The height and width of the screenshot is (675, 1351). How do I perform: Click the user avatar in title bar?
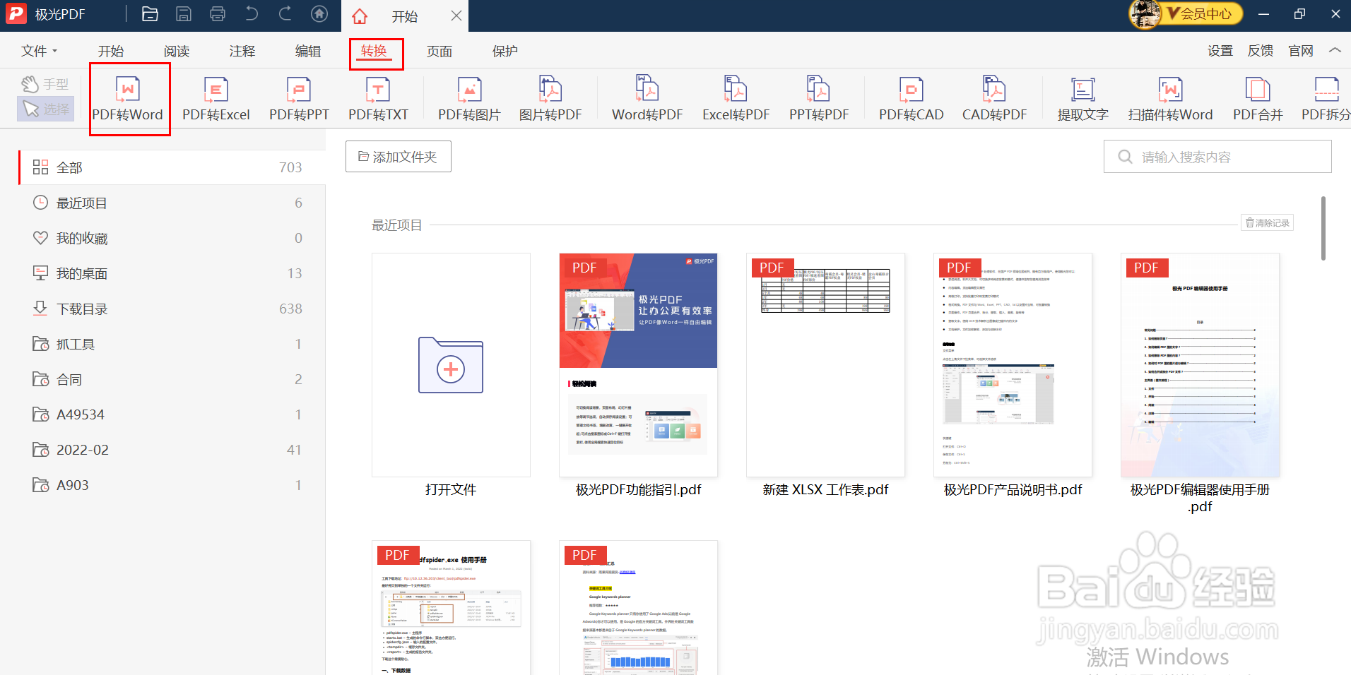tap(1145, 14)
